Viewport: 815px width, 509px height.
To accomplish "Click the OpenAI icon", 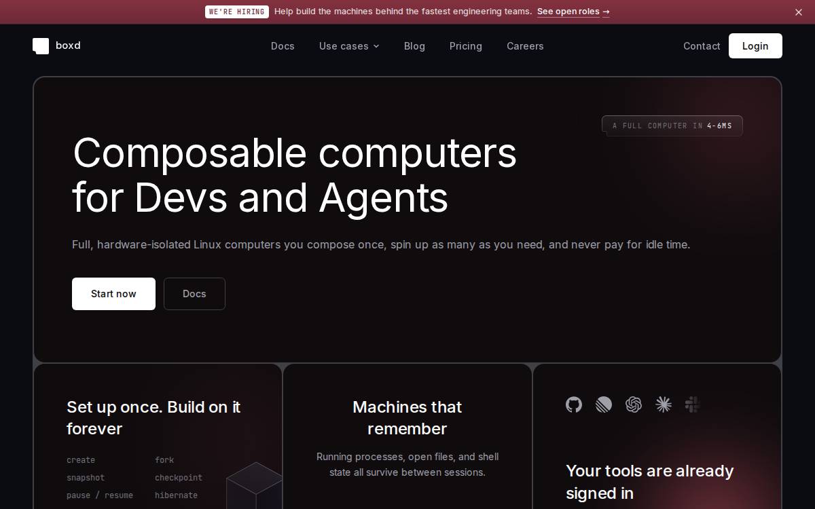I will 634,405.
